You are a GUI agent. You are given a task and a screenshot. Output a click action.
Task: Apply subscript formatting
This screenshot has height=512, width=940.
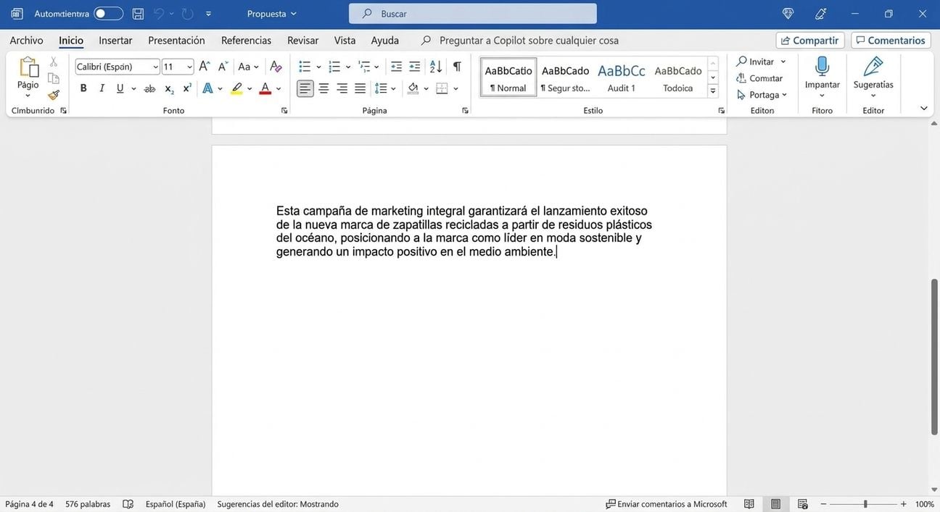coord(169,88)
